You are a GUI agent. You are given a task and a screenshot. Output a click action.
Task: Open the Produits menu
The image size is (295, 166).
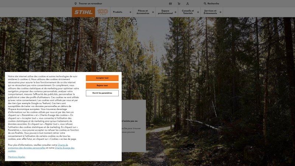[x=118, y=12]
